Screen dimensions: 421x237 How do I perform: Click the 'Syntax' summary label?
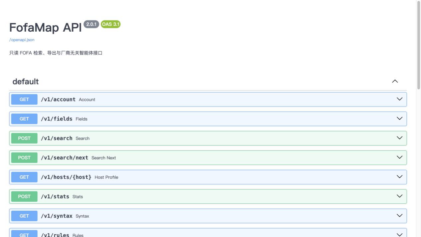[82, 216]
